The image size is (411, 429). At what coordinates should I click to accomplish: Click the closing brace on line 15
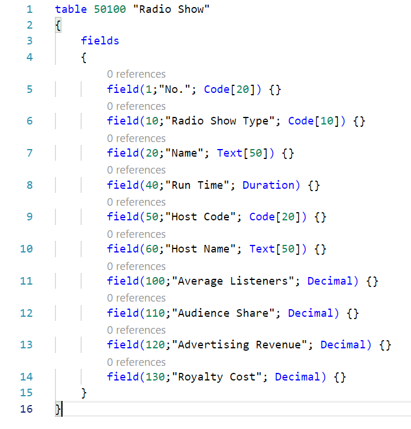(84, 393)
